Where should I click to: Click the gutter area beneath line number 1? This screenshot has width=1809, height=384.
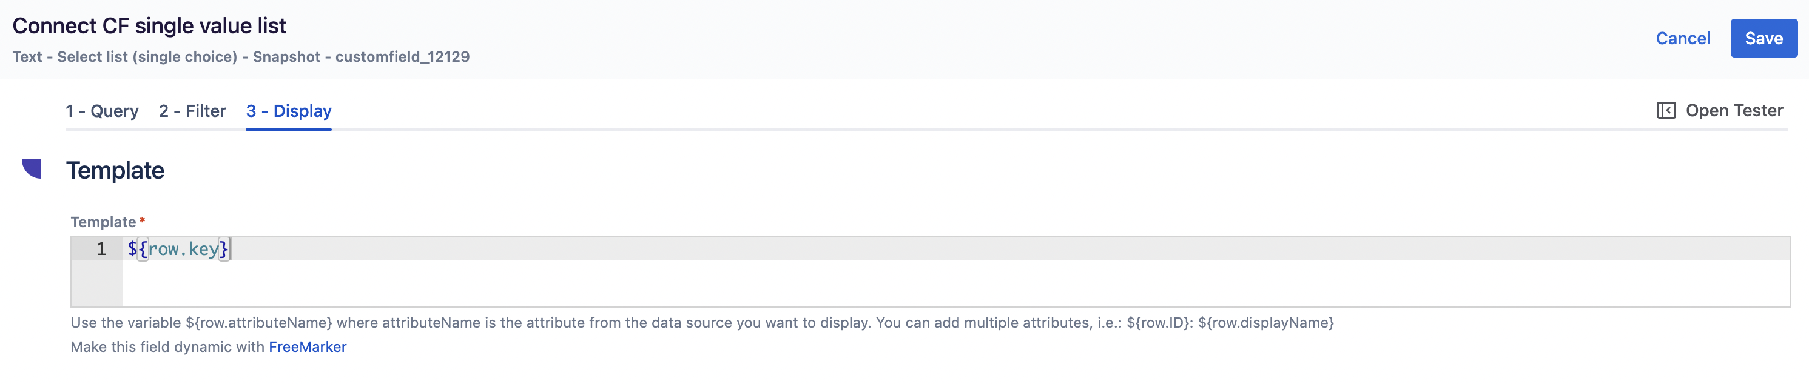97,283
